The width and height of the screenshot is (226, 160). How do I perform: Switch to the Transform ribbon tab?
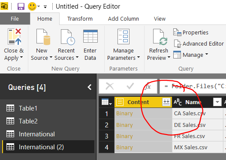click(x=80, y=19)
